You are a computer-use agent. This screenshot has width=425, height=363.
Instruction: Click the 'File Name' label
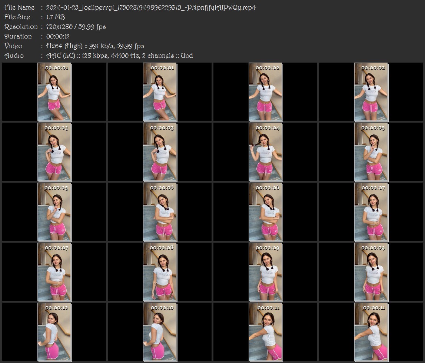20,7
